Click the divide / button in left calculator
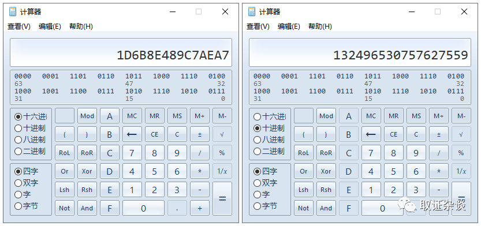This screenshot has height=226, width=481. 200,153
